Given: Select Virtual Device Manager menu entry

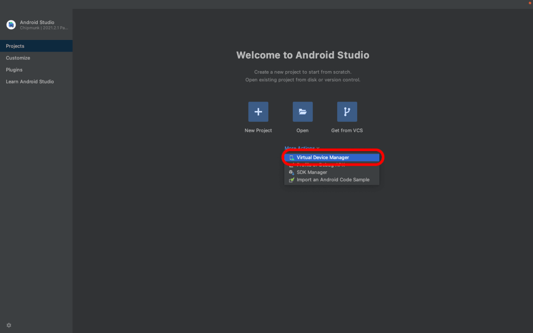Looking at the screenshot, I should (x=332, y=158).
